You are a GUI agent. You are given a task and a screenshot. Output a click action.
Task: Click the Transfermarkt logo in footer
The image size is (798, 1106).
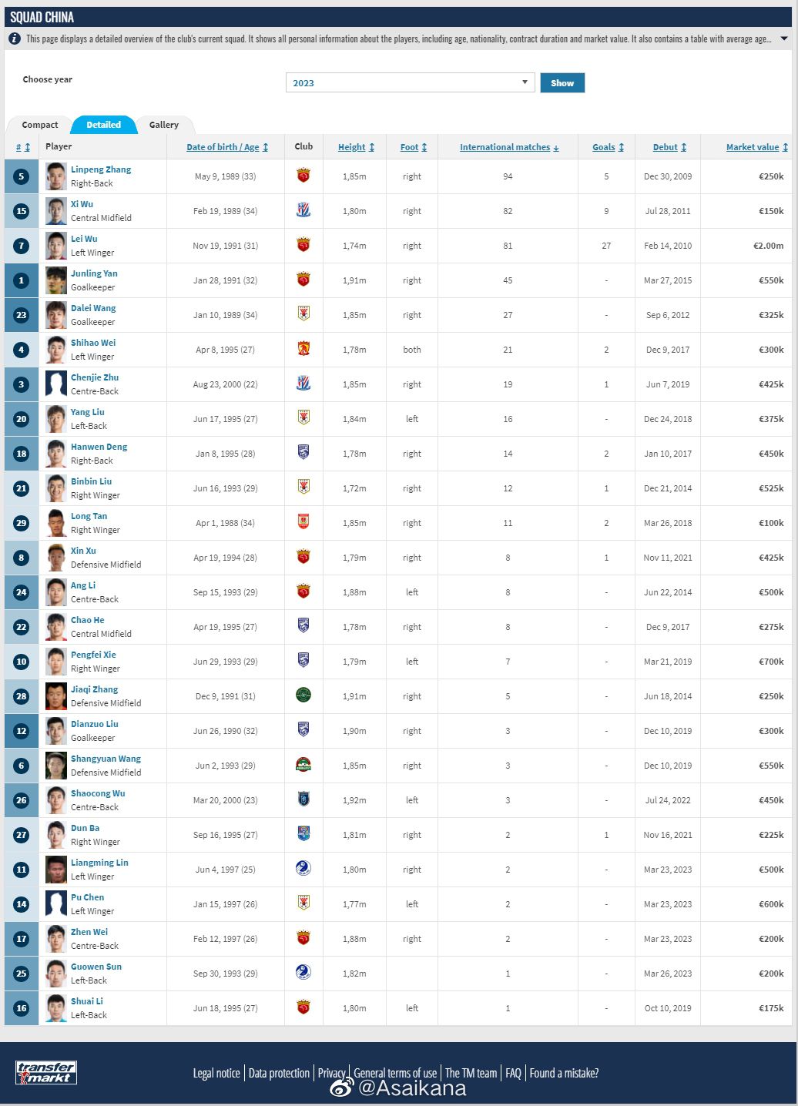pos(46,1072)
